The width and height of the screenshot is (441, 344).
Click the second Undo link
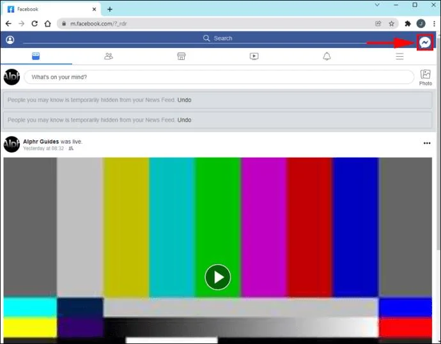pos(184,120)
